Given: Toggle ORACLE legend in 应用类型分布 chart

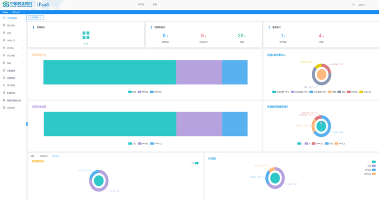Looking at the screenshot, I should click(155, 92).
